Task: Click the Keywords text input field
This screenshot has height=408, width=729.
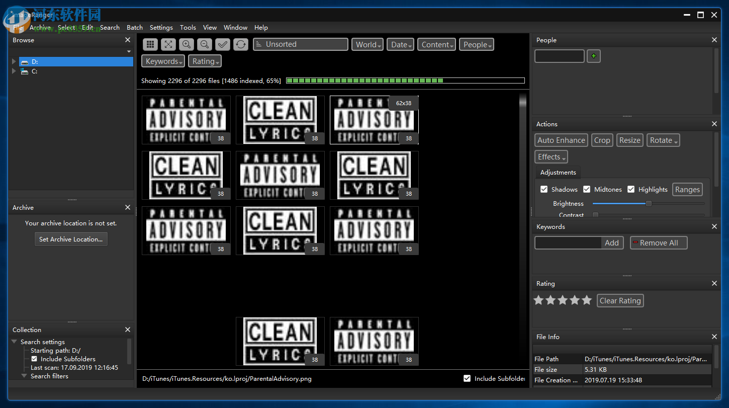Action: (x=568, y=243)
